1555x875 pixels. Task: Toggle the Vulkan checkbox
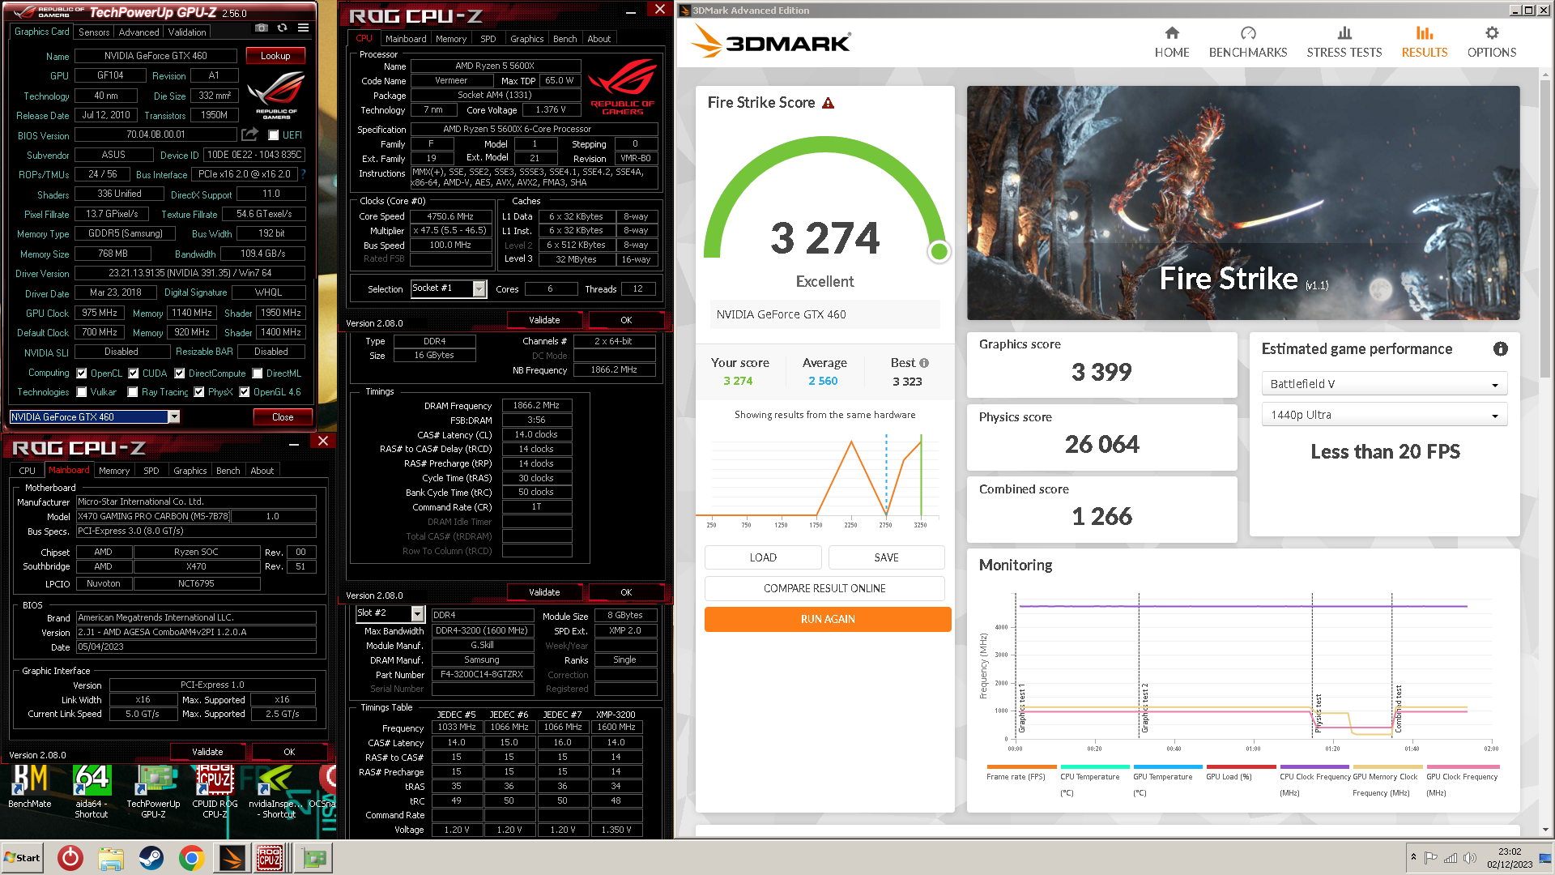click(82, 392)
